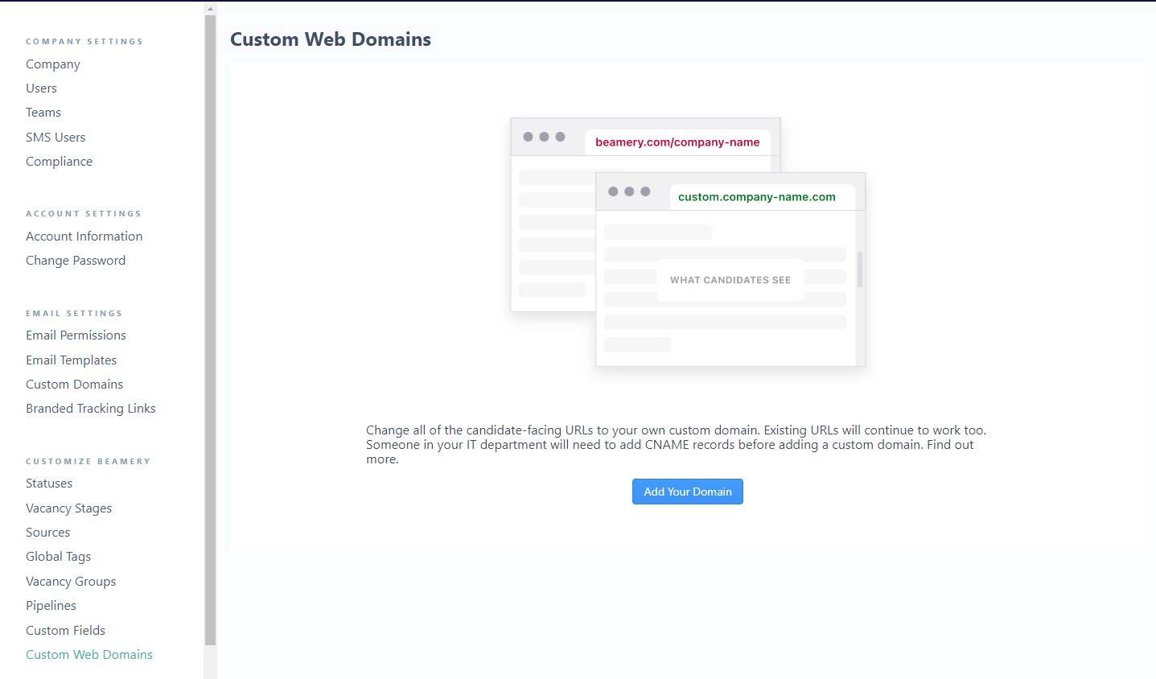
Task: Open Email Templates settings
Action: 71,360
